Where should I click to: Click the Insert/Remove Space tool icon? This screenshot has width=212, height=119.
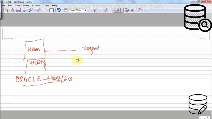(x=133, y=10)
